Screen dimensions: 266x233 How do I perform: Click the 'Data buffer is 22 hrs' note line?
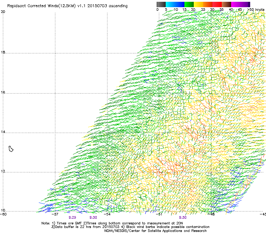[130, 227]
